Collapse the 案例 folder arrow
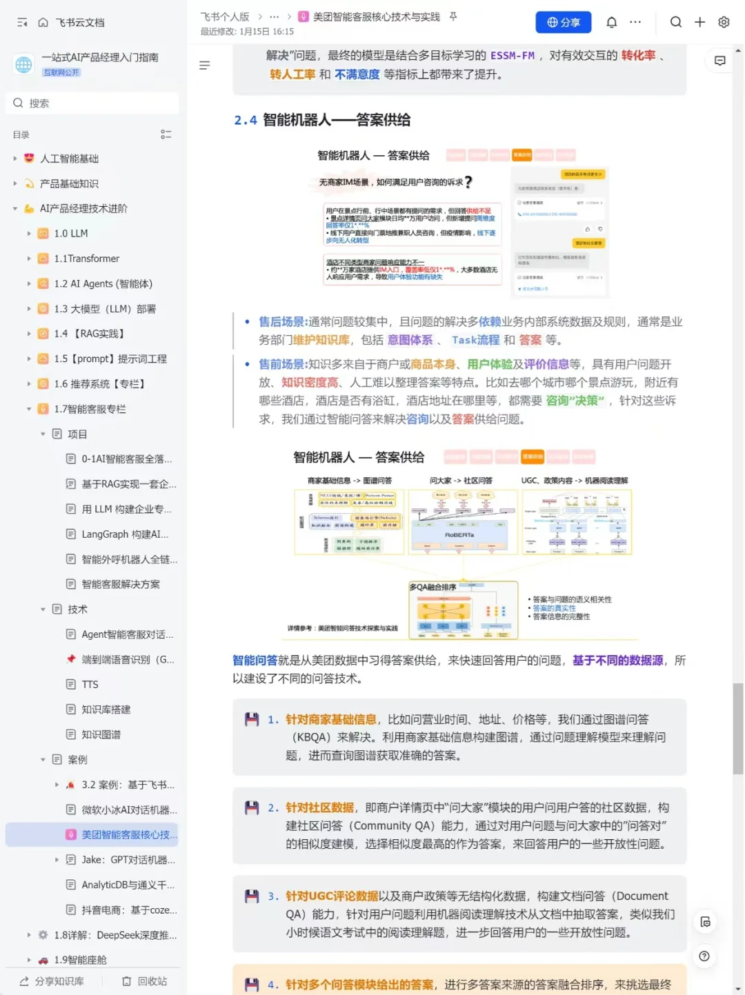The image size is (745, 995). pyautogui.click(x=43, y=759)
